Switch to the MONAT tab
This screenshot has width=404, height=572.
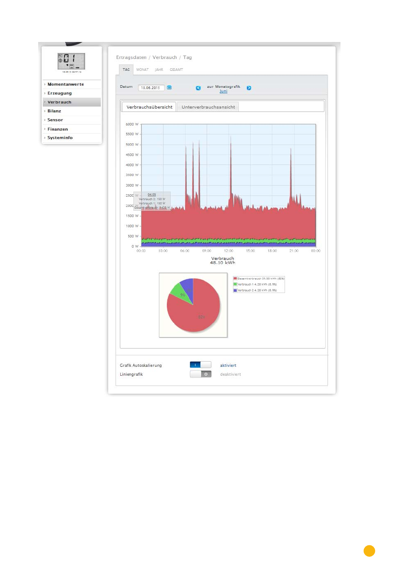pyautogui.click(x=142, y=70)
